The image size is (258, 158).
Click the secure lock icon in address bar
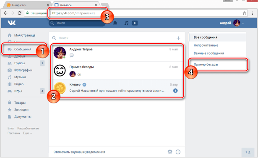pos(28,13)
